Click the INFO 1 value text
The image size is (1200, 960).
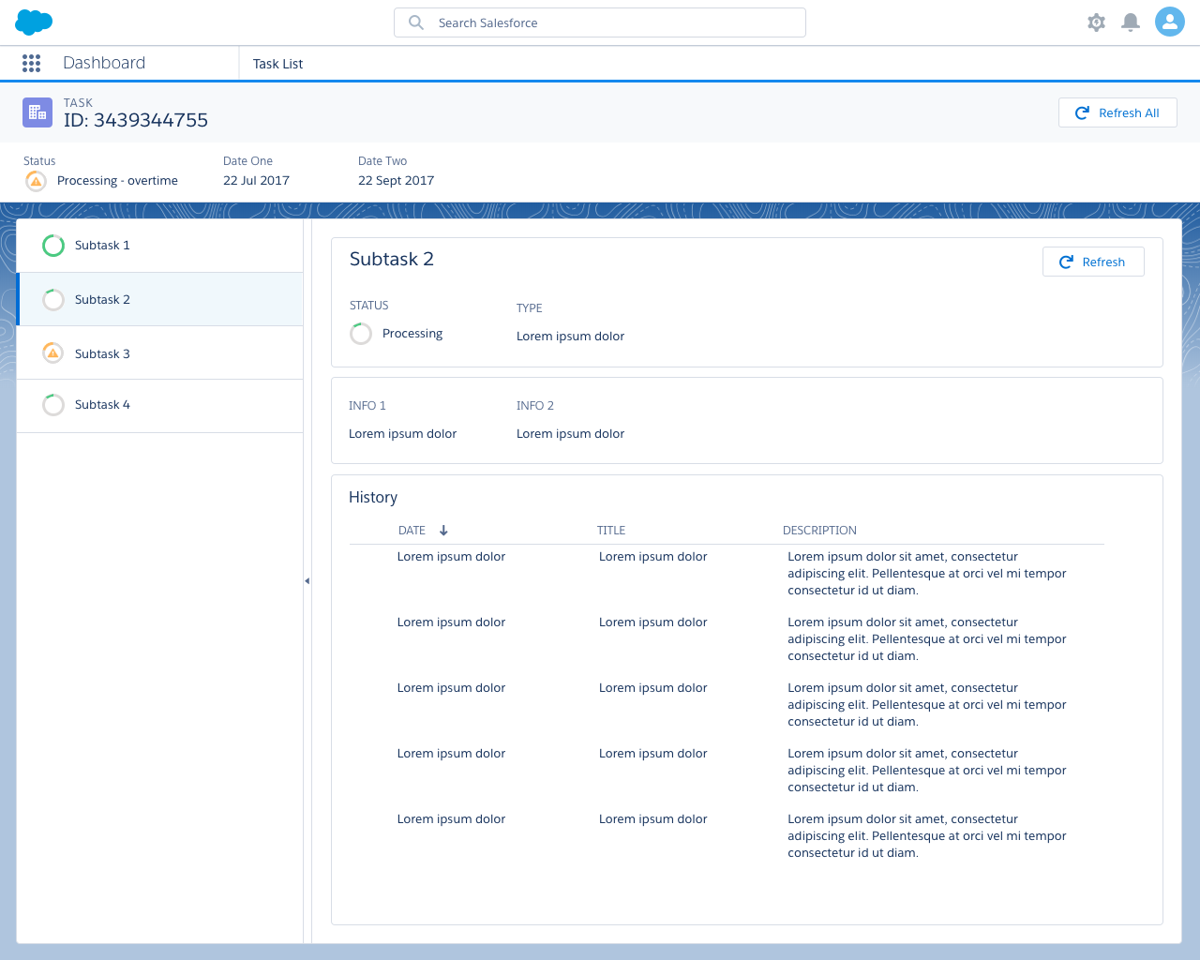click(x=402, y=434)
